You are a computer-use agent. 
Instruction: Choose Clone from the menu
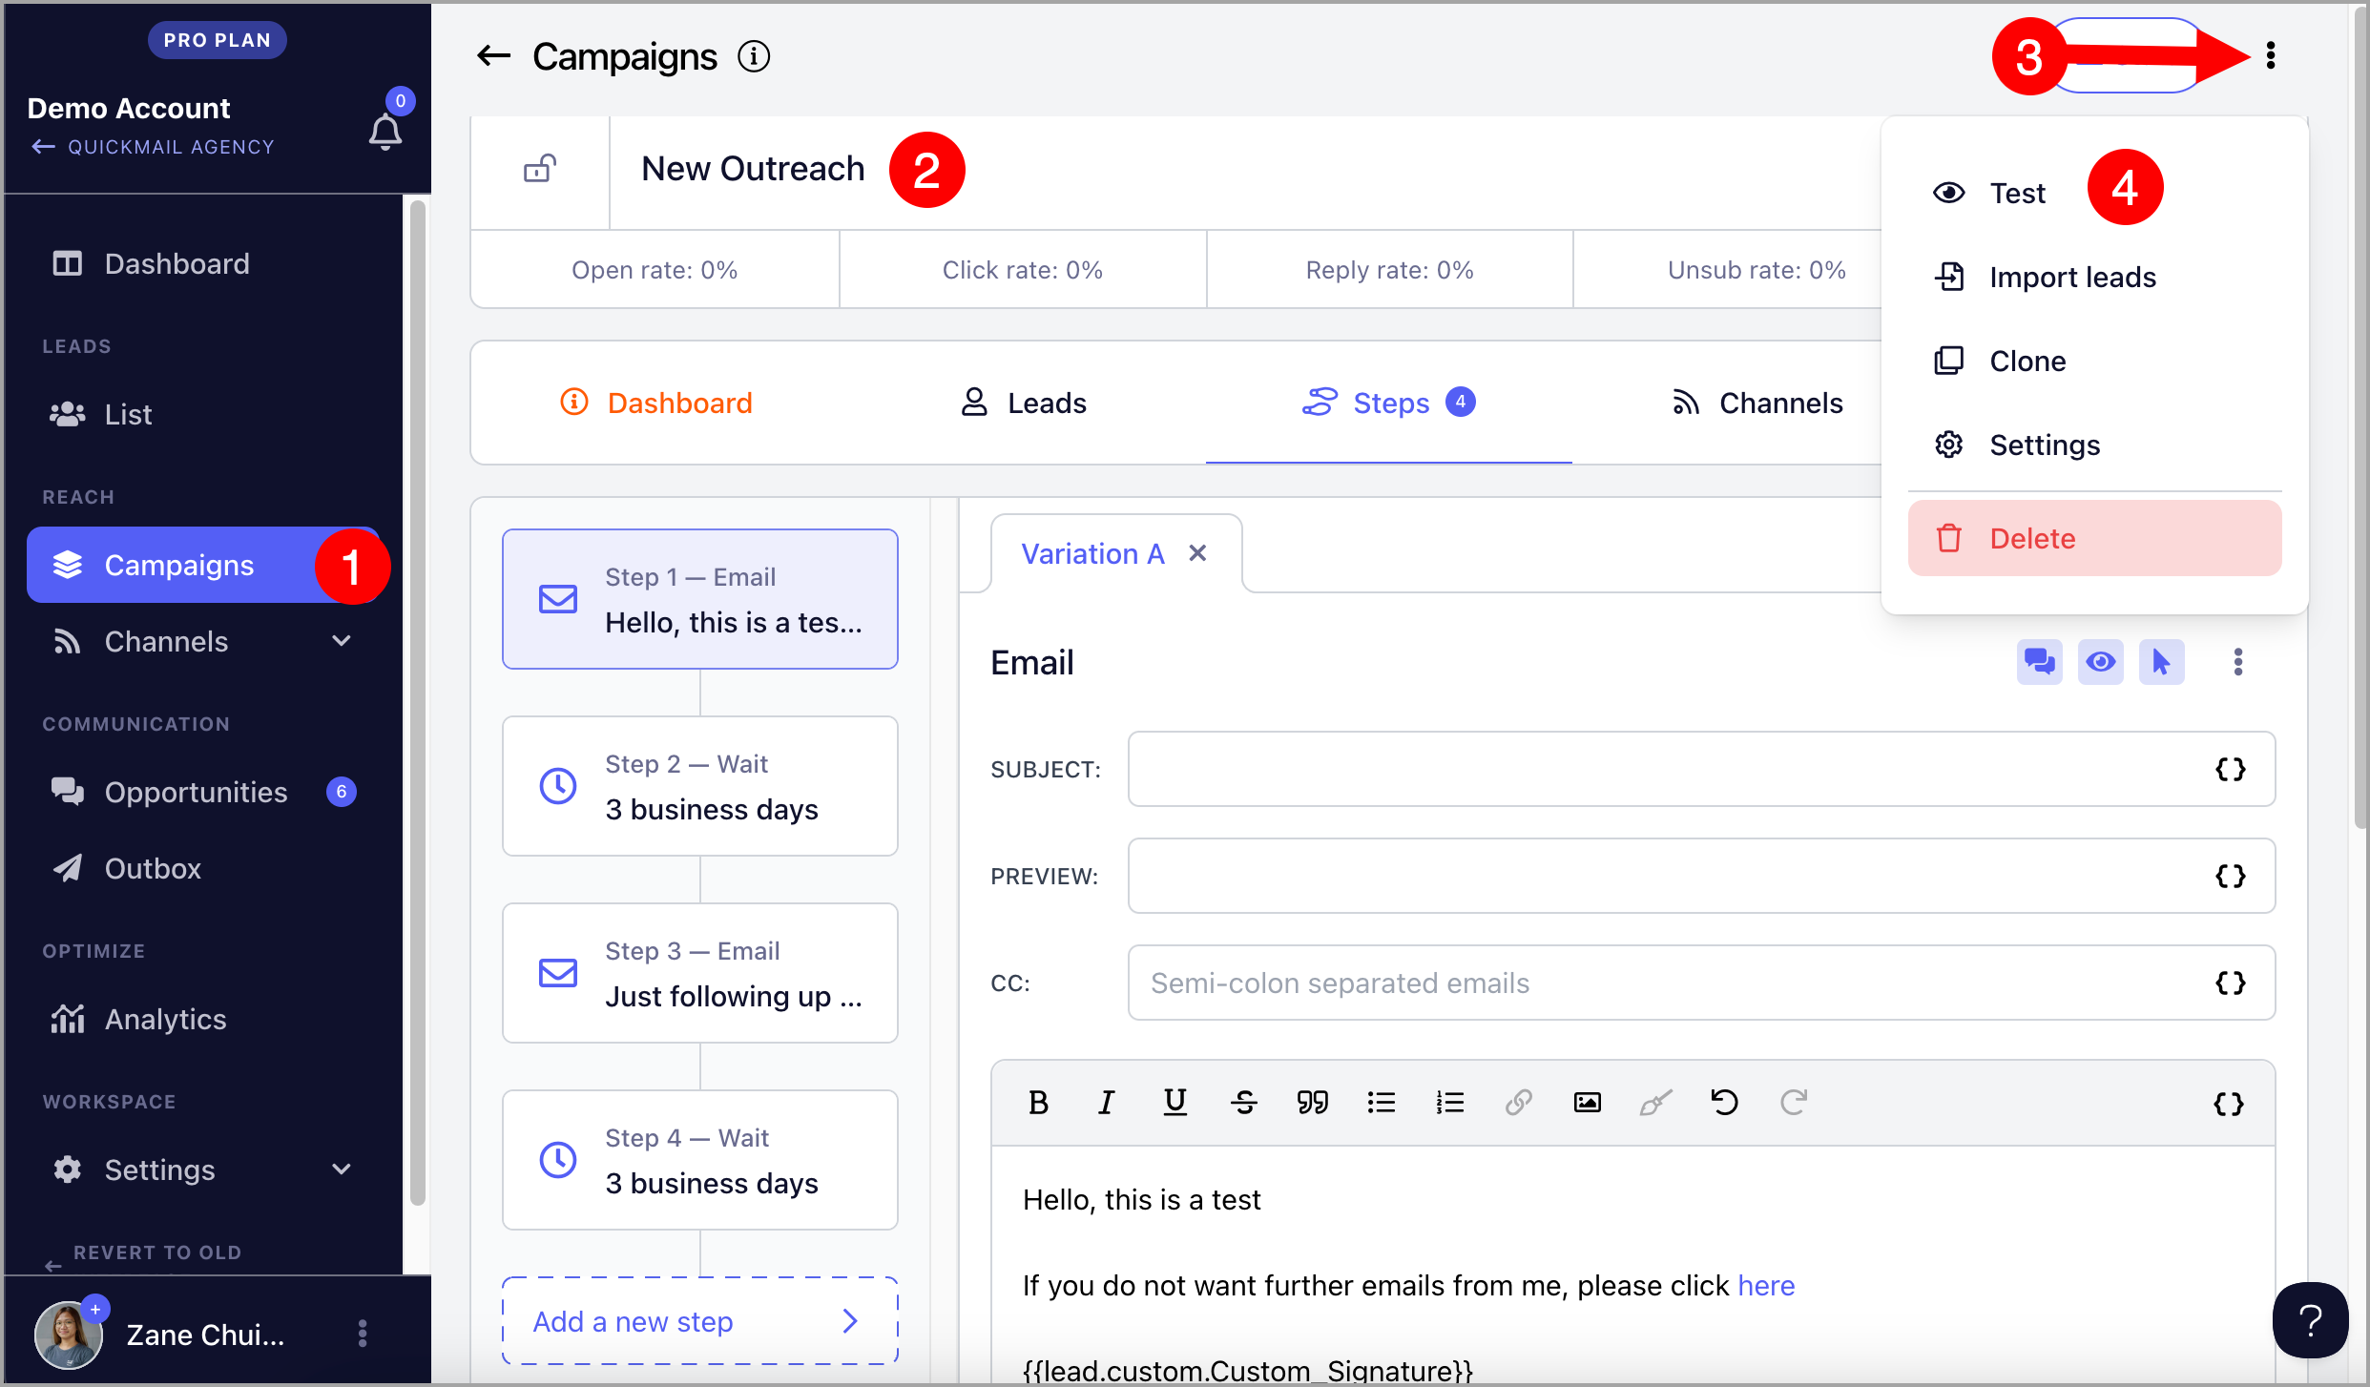(x=2095, y=361)
